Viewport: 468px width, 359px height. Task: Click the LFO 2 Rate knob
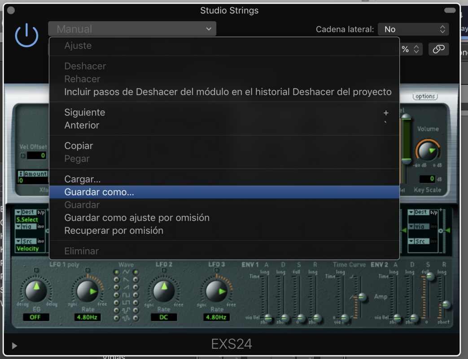[x=164, y=291]
